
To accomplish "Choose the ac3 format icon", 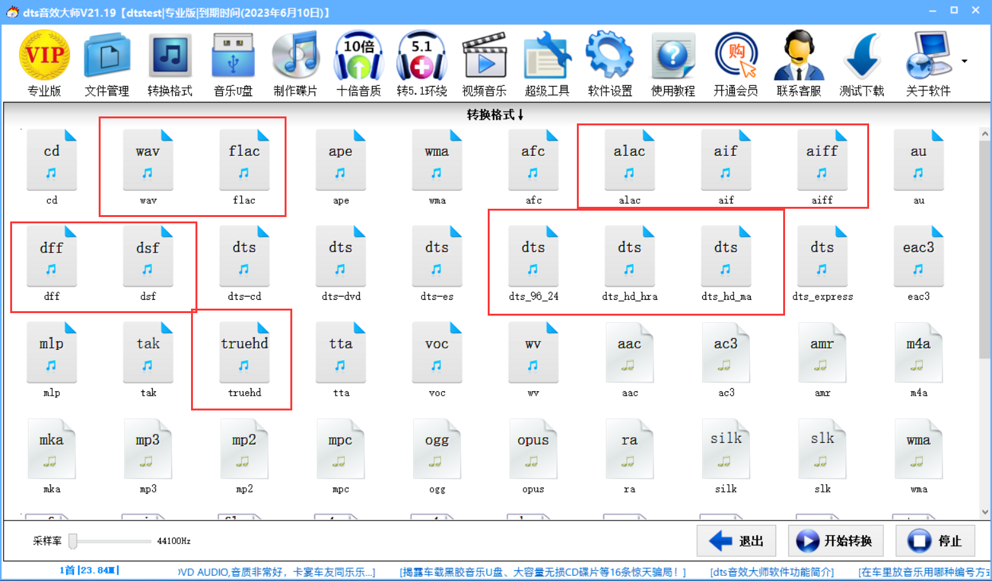I will [x=726, y=359].
